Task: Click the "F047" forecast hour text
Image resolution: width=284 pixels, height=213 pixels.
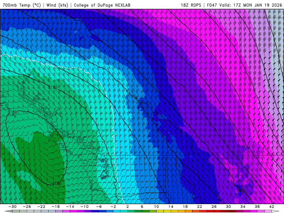Action: click(x=212, y=5)
